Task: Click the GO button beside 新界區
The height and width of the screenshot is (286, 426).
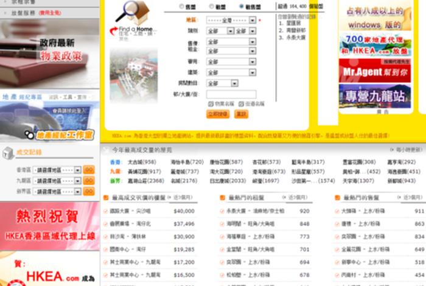Action: coord(89,192)
